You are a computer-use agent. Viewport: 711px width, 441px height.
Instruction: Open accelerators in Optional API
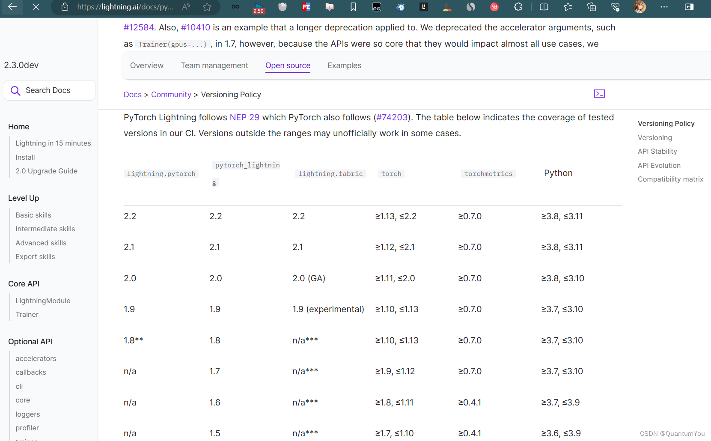click(36, 358)
